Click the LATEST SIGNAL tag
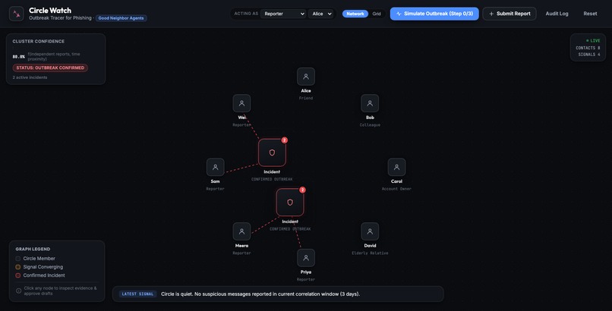612x311 pixels. point(137,294)
